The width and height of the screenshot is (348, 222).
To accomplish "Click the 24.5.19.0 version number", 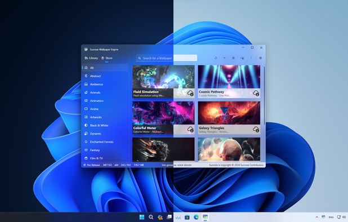I will click(126, 165).
